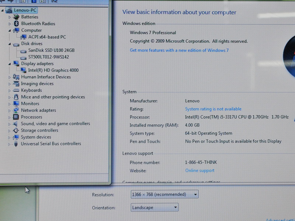
Task: Expand the Monitors node
Action: [x=10, y=104]
